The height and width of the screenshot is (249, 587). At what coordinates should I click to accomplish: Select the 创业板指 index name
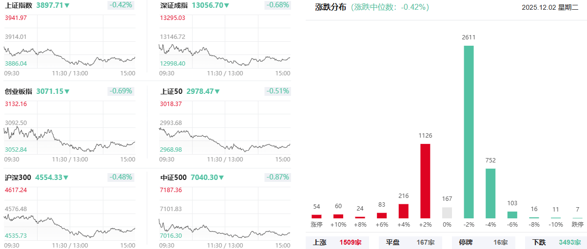click(19, 91)
